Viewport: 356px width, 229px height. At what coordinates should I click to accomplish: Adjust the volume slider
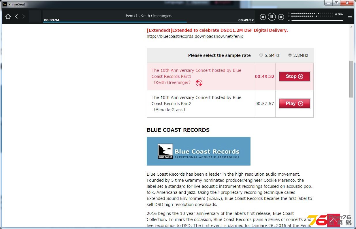coord(317,20)
